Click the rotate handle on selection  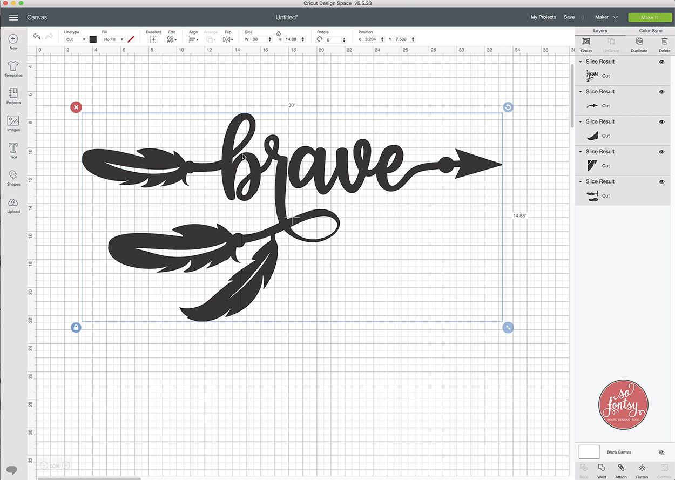click(508, 107)
